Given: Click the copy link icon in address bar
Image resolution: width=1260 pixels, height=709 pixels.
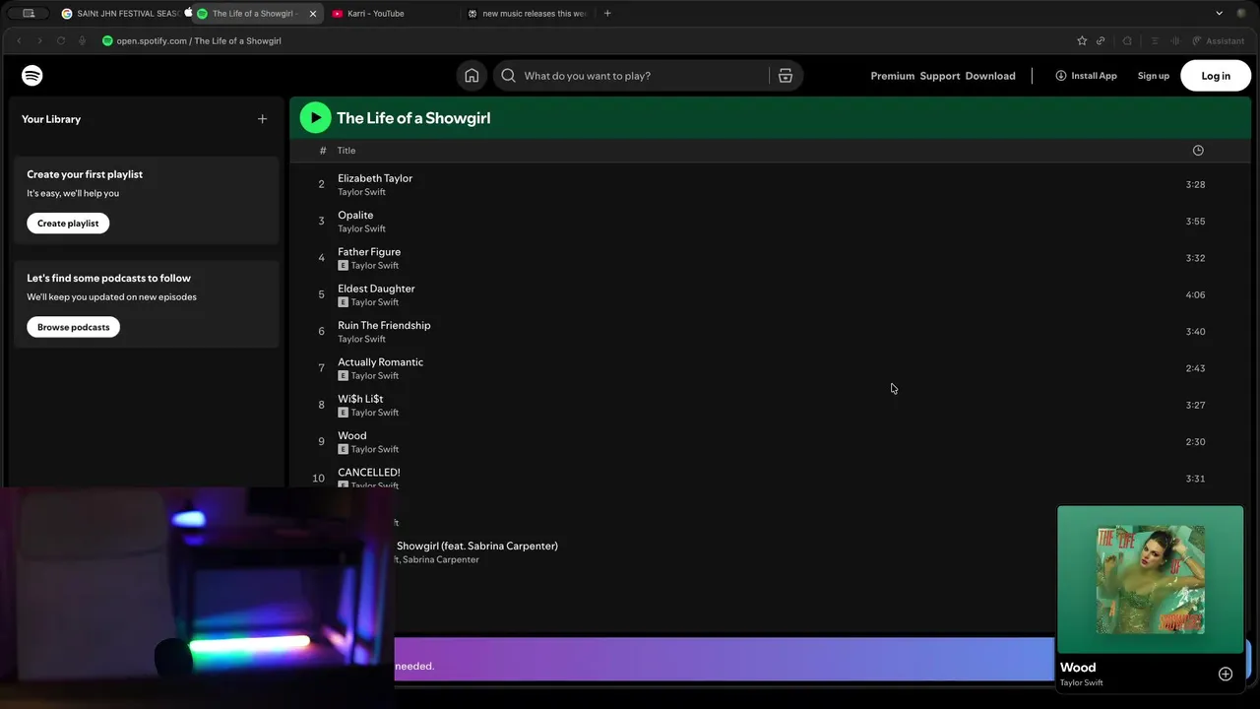Looking at the screenshot, I should pos(1101,40).
